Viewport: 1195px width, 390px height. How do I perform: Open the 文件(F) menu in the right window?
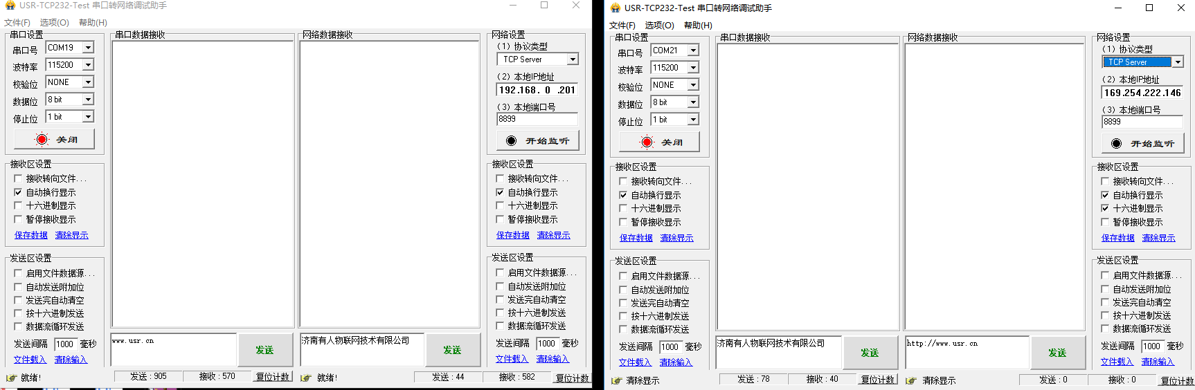pos(622,26)
